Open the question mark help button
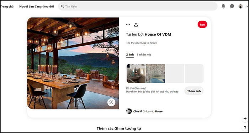 click(x=245, y=127)
